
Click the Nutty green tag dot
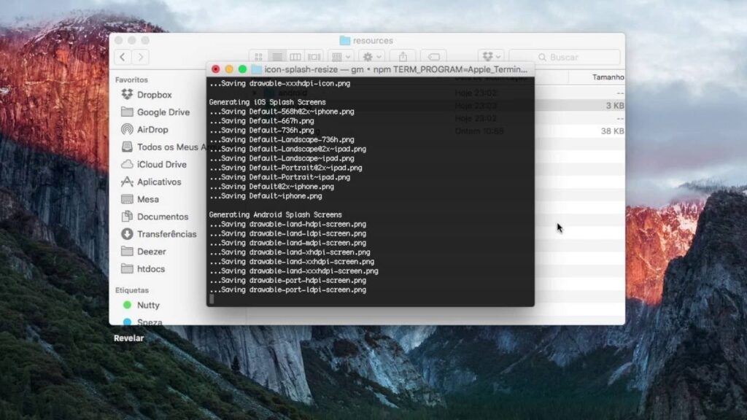[x=127, y=306]
